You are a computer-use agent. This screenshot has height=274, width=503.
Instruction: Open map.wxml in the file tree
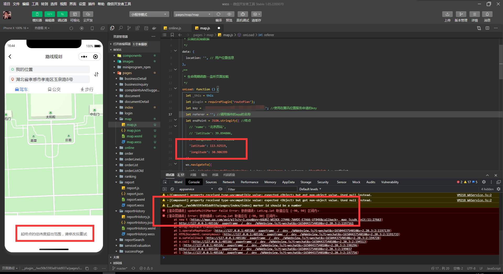point(134,136)
